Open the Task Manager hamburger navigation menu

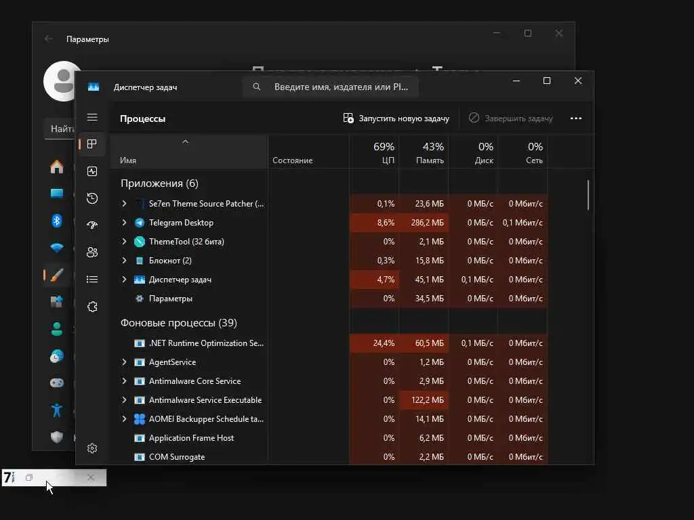pyautogui.click(x=92, y=117)
